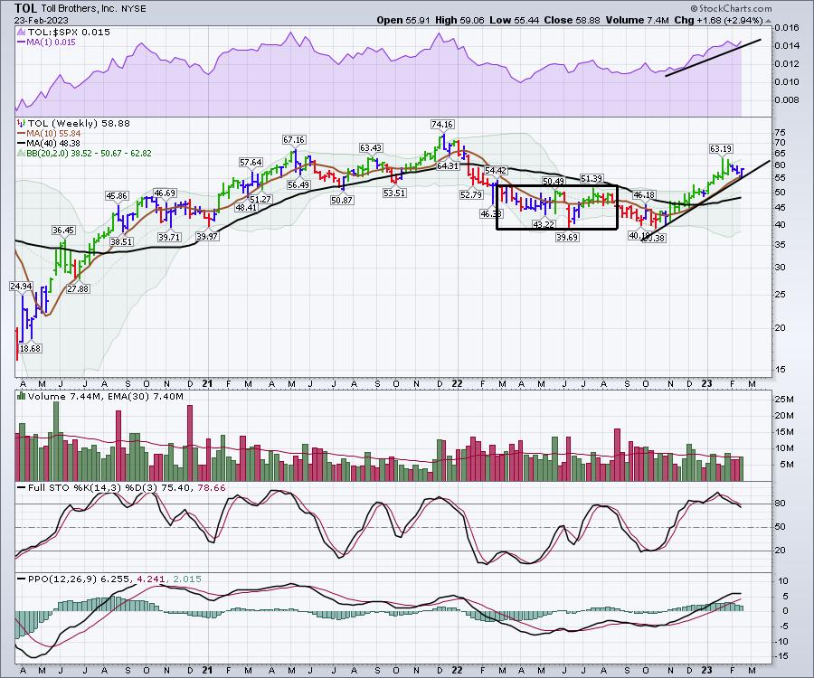
Task: Click the 39.69 low price label
Action: pyautogui.click(x=565, y=237)
